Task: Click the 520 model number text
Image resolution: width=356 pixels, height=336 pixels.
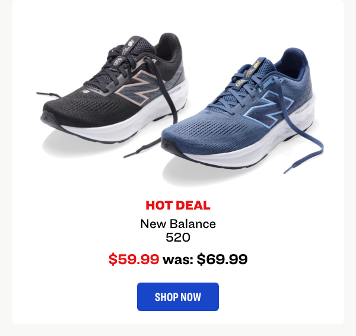Action: click(178, 237)
